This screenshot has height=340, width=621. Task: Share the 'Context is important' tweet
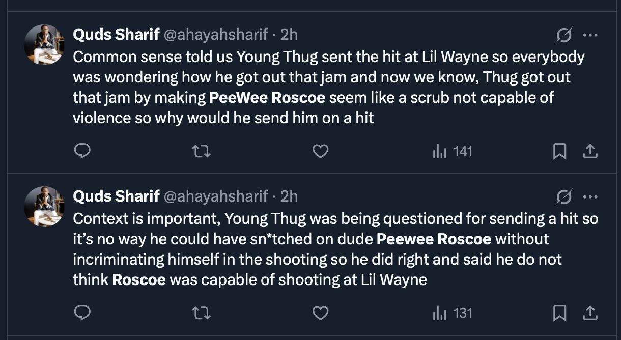[x=589, y=313]
